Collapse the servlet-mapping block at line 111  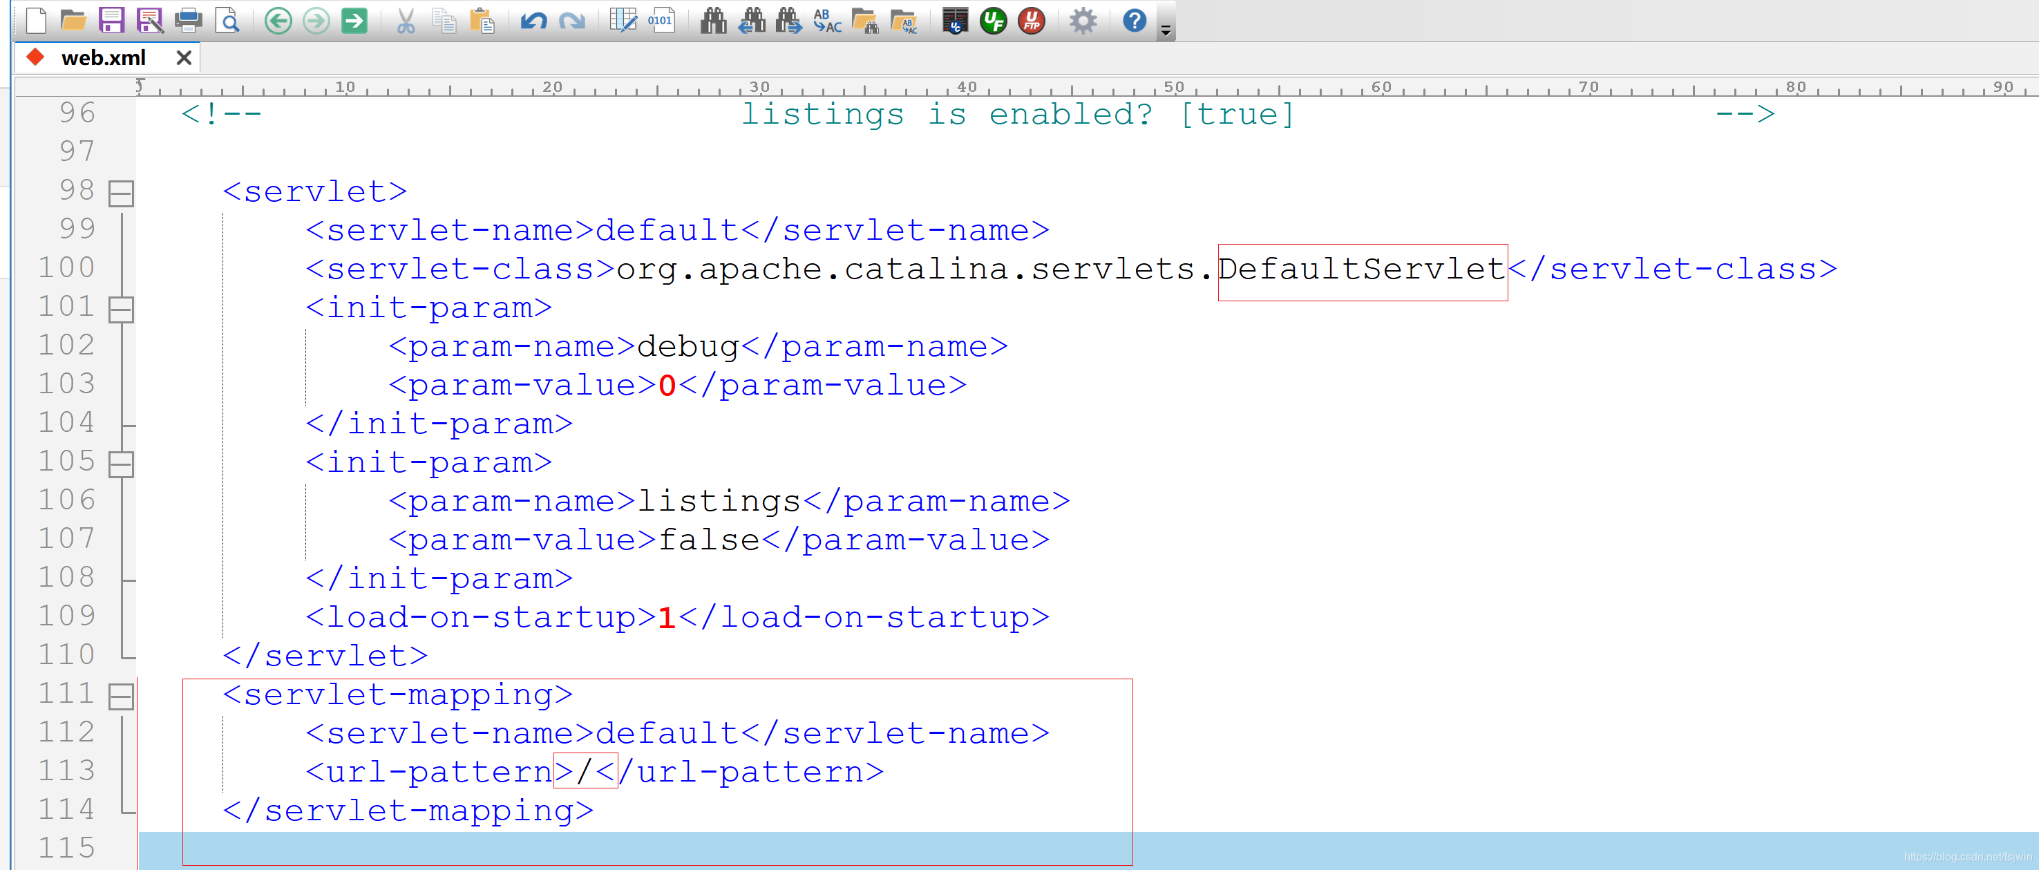pyautogui.click(x=121, y=697)
